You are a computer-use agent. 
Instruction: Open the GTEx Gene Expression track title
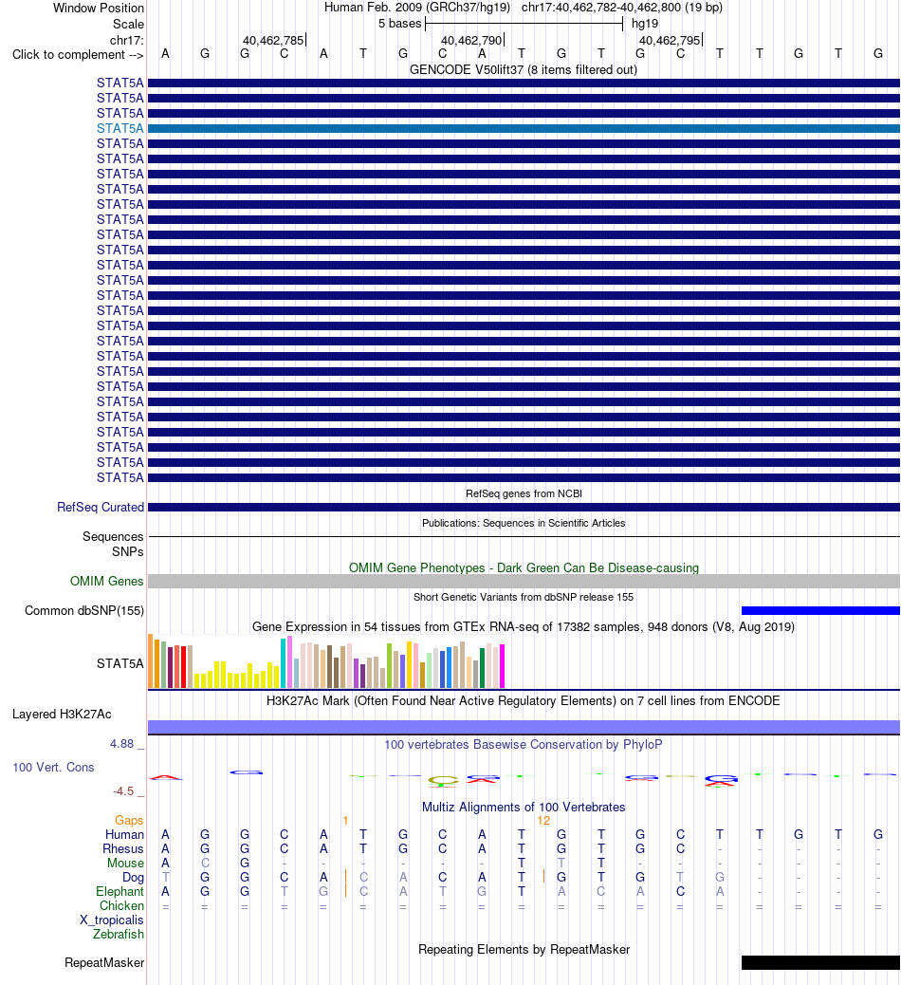click(524, 627)
